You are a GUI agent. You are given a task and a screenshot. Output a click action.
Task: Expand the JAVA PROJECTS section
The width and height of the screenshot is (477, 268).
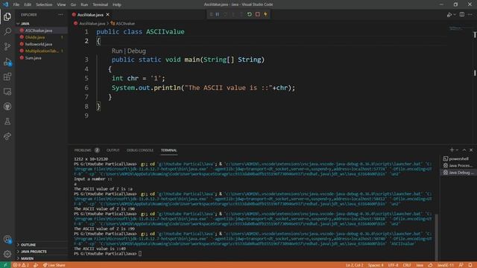pyautogui.click(x=34, y=252)
